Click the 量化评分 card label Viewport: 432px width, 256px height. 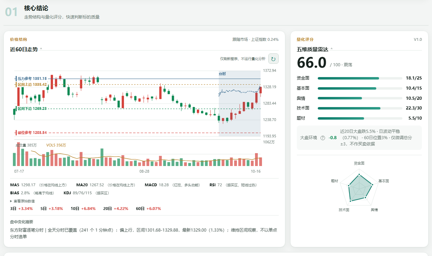(x=305, y=39)
